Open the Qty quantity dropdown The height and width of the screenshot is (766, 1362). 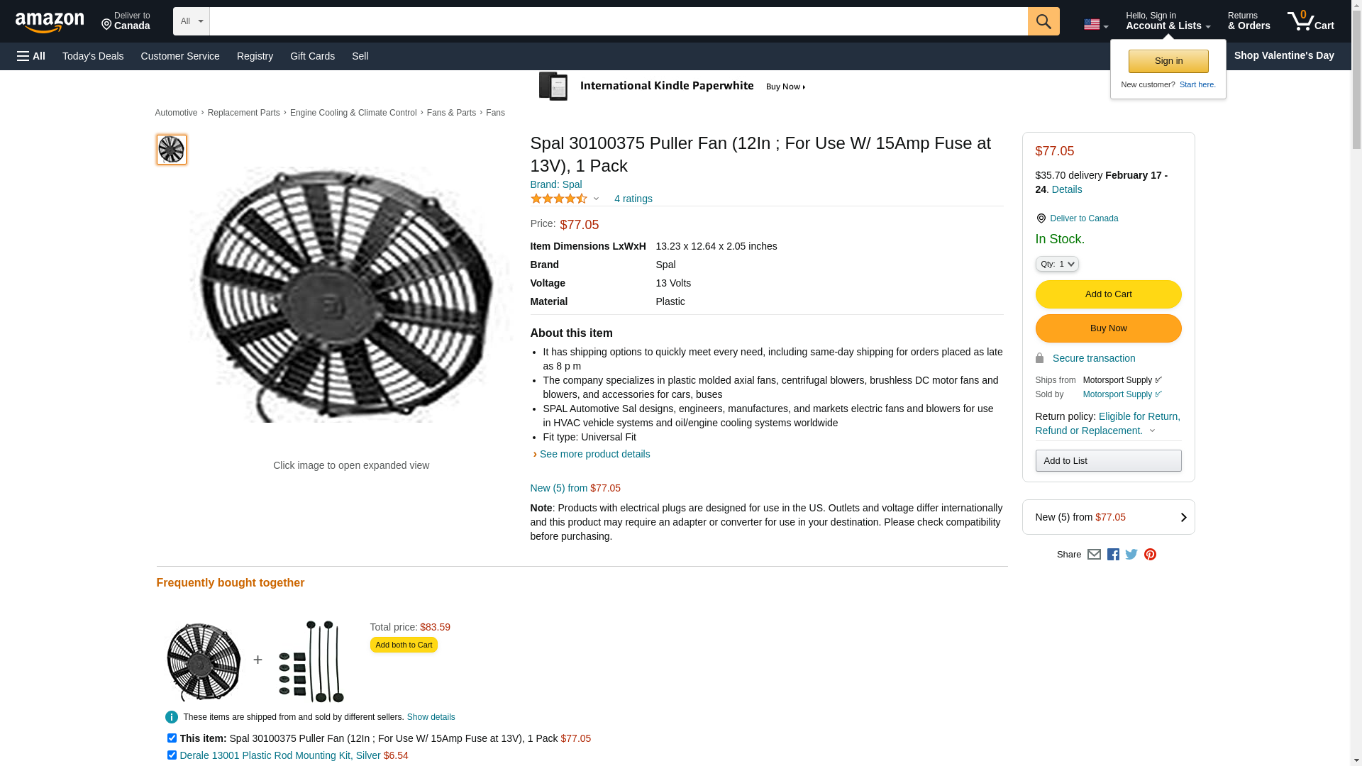click(x=1056, y=264)
